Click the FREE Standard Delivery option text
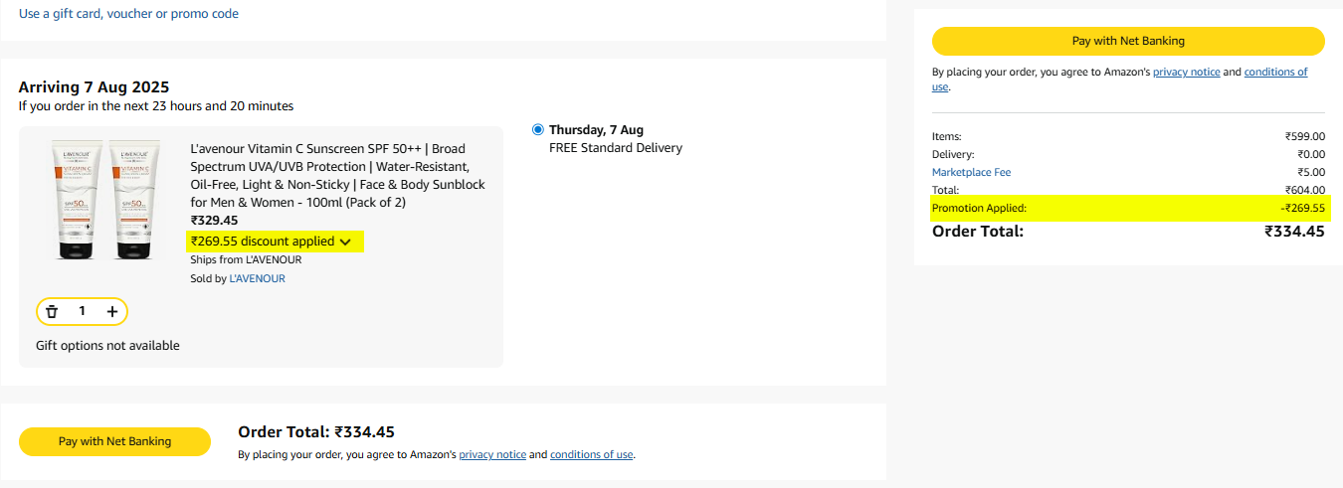Viewport: 1343px width, 488px height. click(616, 148)
